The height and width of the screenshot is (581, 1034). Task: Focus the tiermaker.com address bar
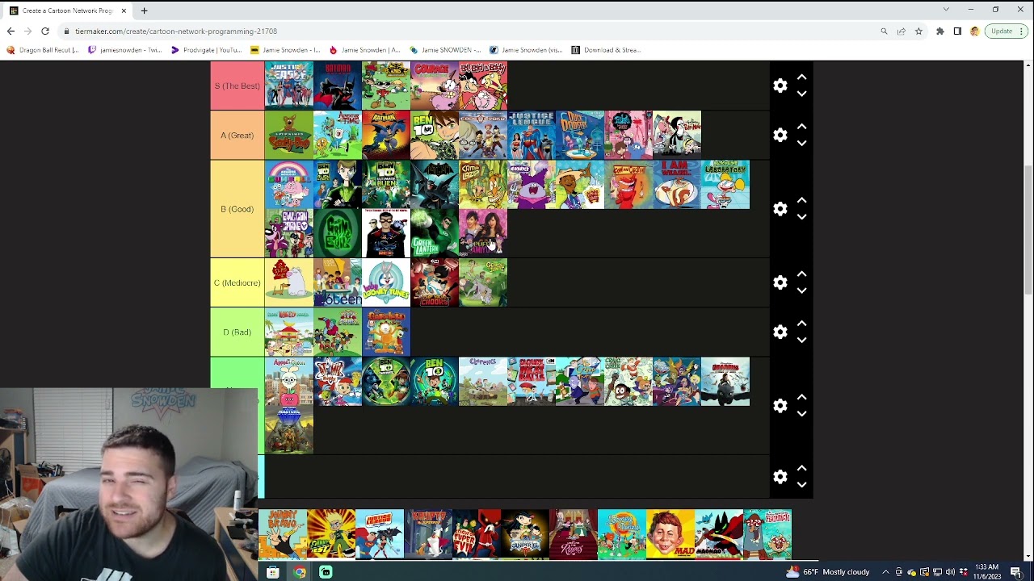coord(469,31)
